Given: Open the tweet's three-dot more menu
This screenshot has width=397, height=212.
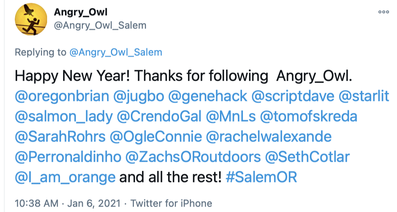Looking at the screenshot, I should click(x=384, y=12).
